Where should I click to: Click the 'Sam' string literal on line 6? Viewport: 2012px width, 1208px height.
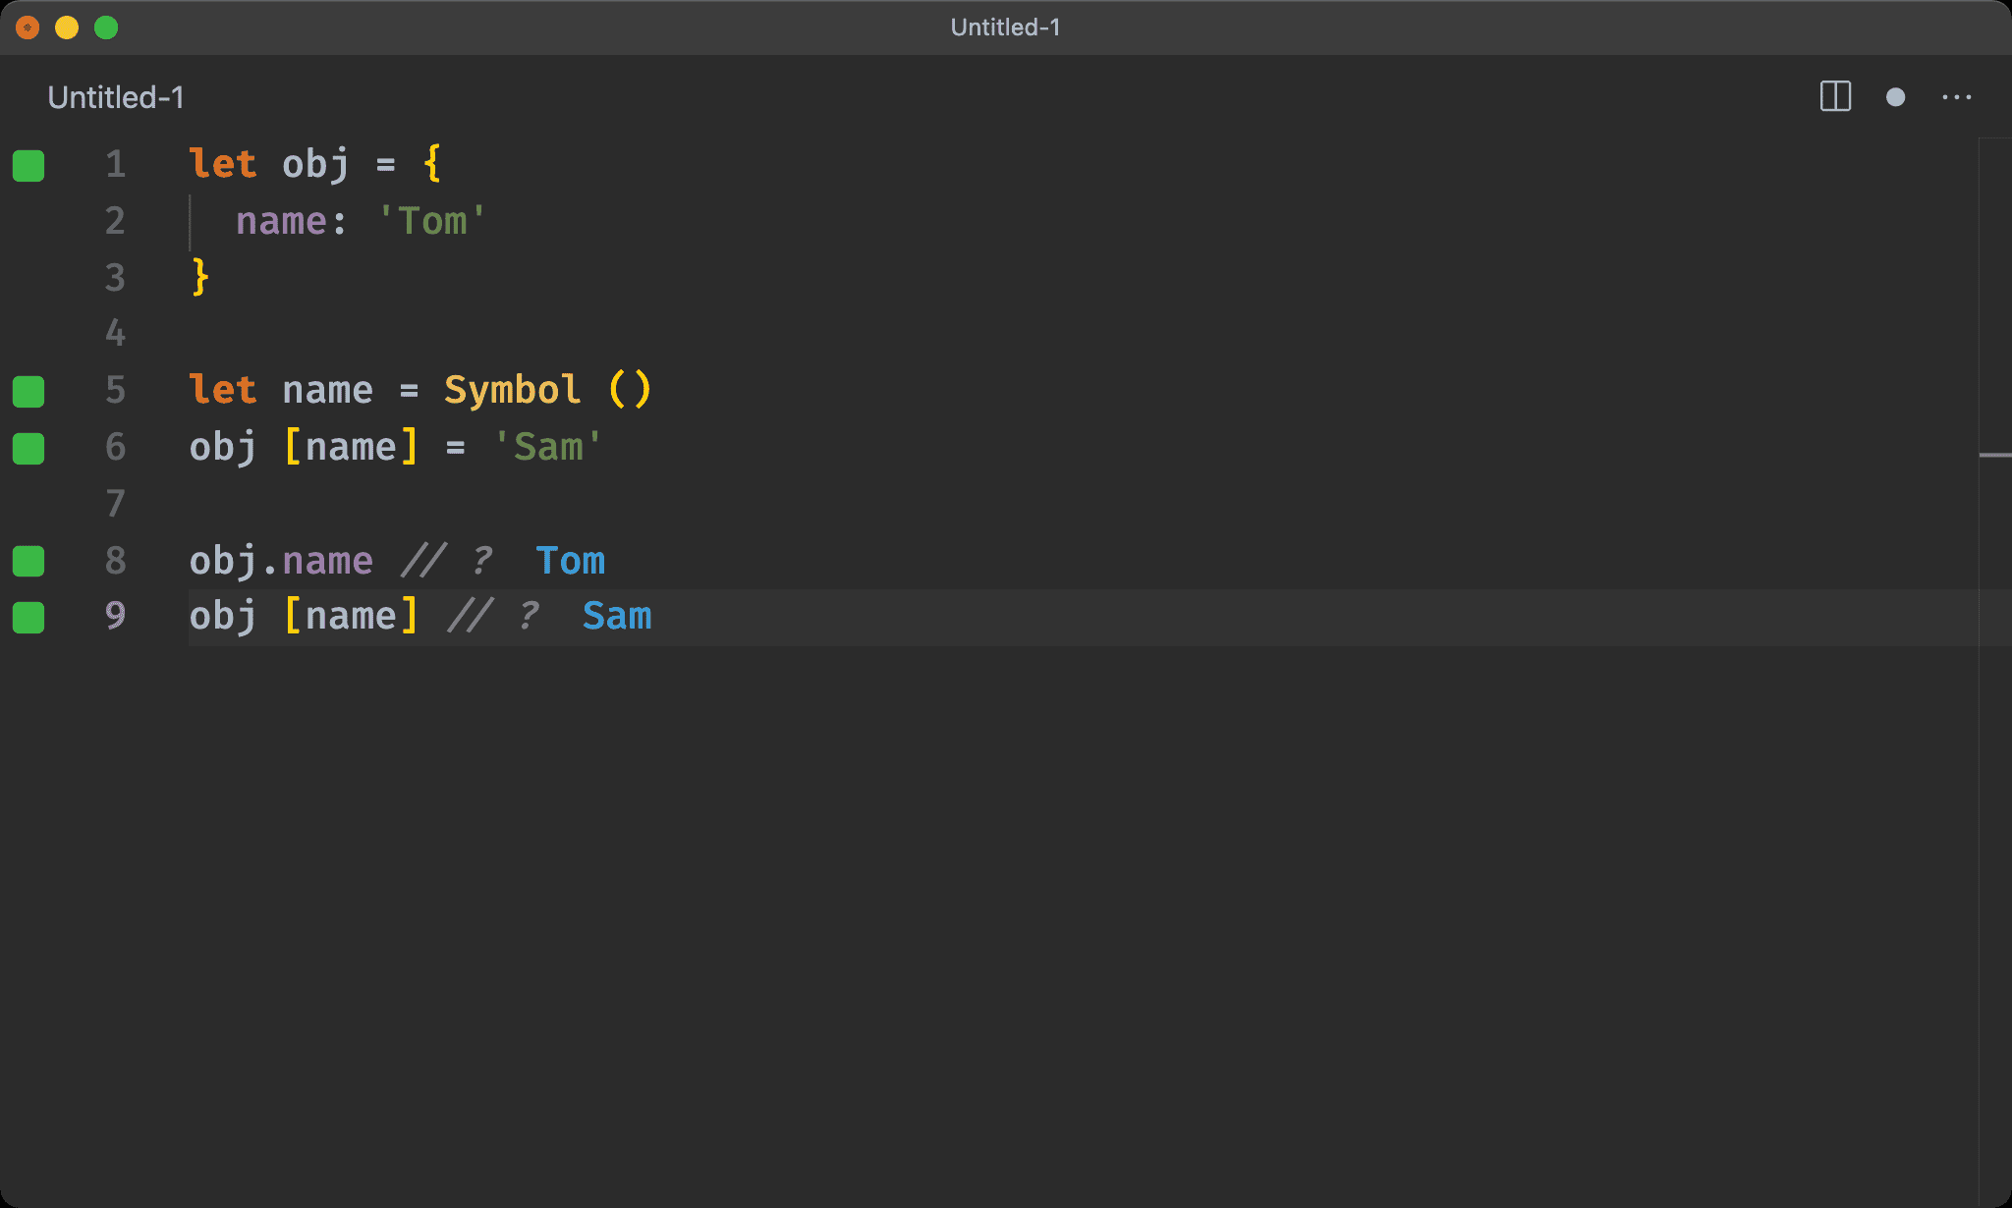pos(547,447)
